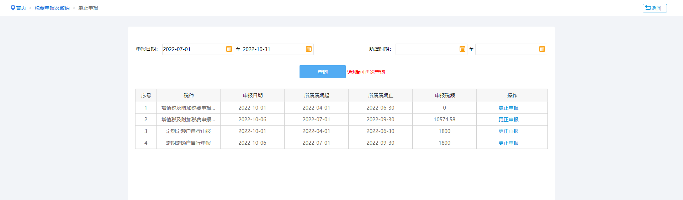Open calendar for 申报日期 end date
The height and width of the screenshot is (200, 683).
click(x=309, y=49)
